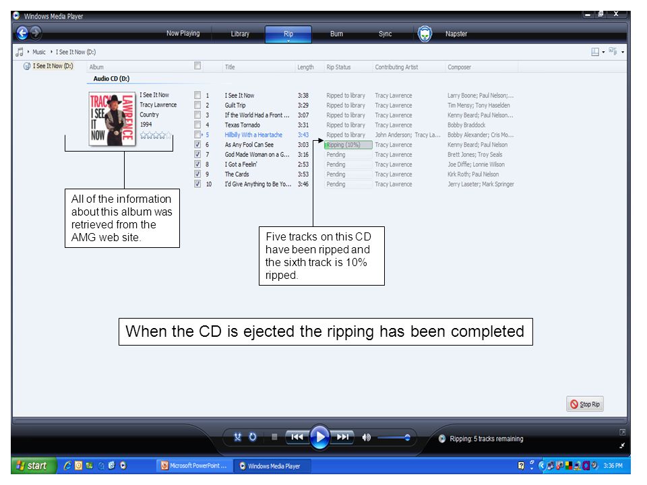
Task: Sort by the Composer column header
Action: click(x=459, y=67)
